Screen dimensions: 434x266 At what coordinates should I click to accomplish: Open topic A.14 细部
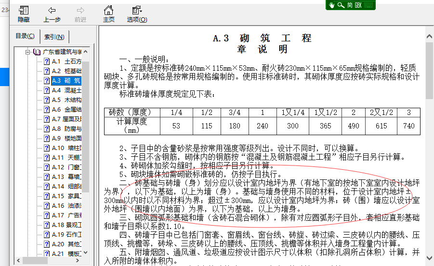(x=66, y=186)
